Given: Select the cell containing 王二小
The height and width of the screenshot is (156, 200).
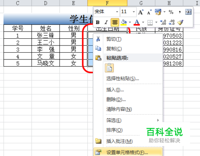Looking at the screenshot, I should pos(46,42).
